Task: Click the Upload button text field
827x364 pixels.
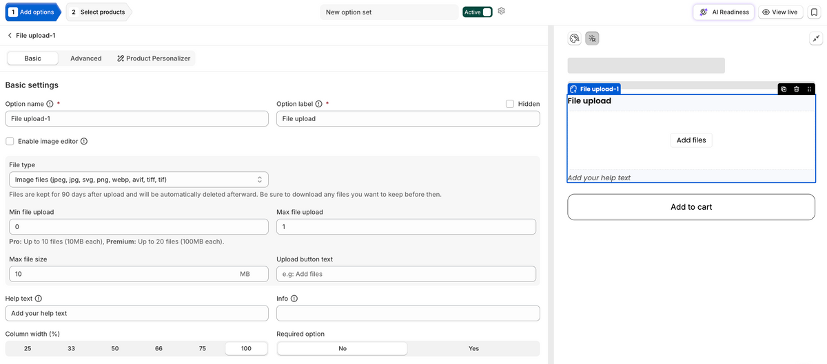Action: click(x=406, y=274)
